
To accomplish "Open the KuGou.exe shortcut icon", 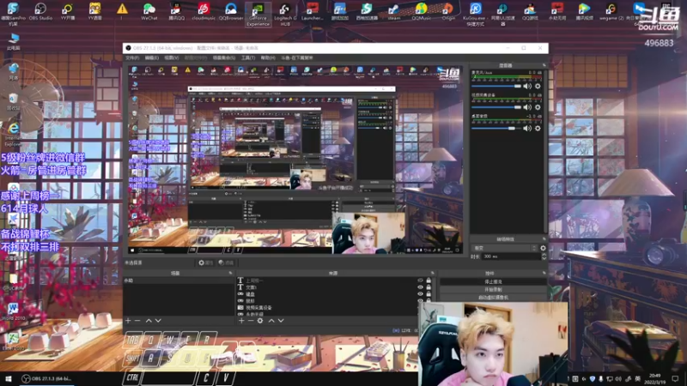I will coord(475,14).
